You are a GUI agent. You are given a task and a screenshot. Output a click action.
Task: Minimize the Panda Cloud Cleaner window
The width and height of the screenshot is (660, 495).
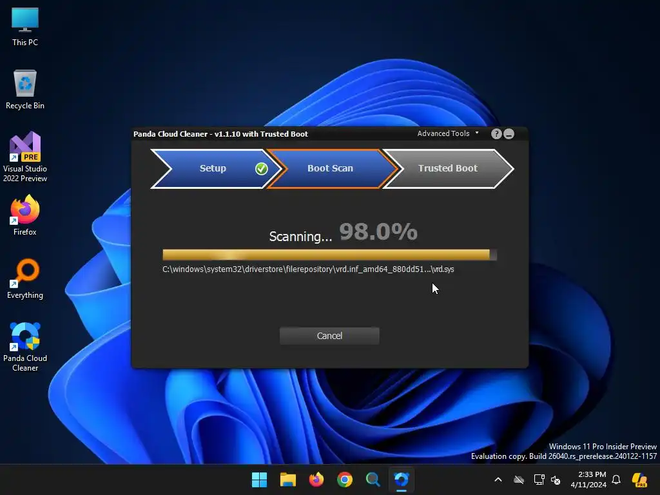click(x=509, y=134)
